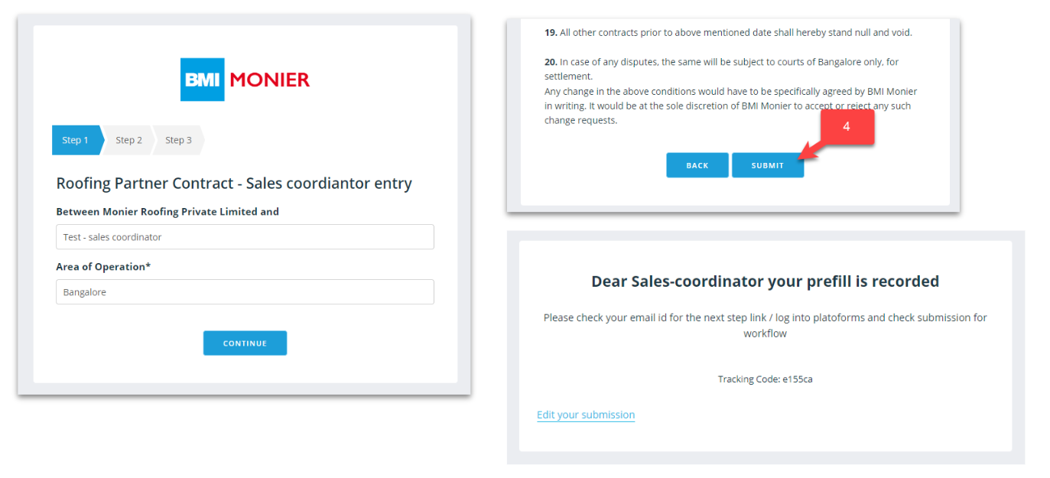The width and height of the screenshot is (1050, 478).
Task: Click the Tracking Code e155ca text
Action: (765, 379)
